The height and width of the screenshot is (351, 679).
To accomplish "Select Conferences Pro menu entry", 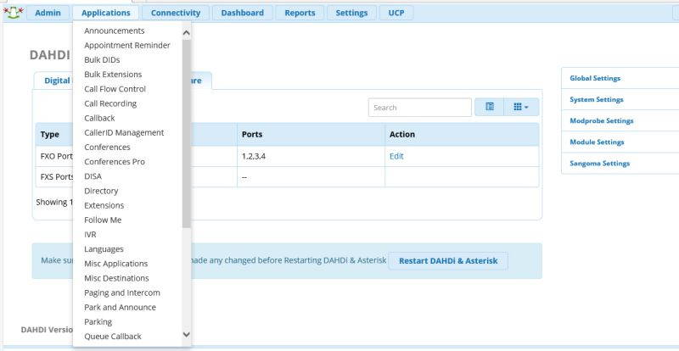I will (x=115, y=162).
